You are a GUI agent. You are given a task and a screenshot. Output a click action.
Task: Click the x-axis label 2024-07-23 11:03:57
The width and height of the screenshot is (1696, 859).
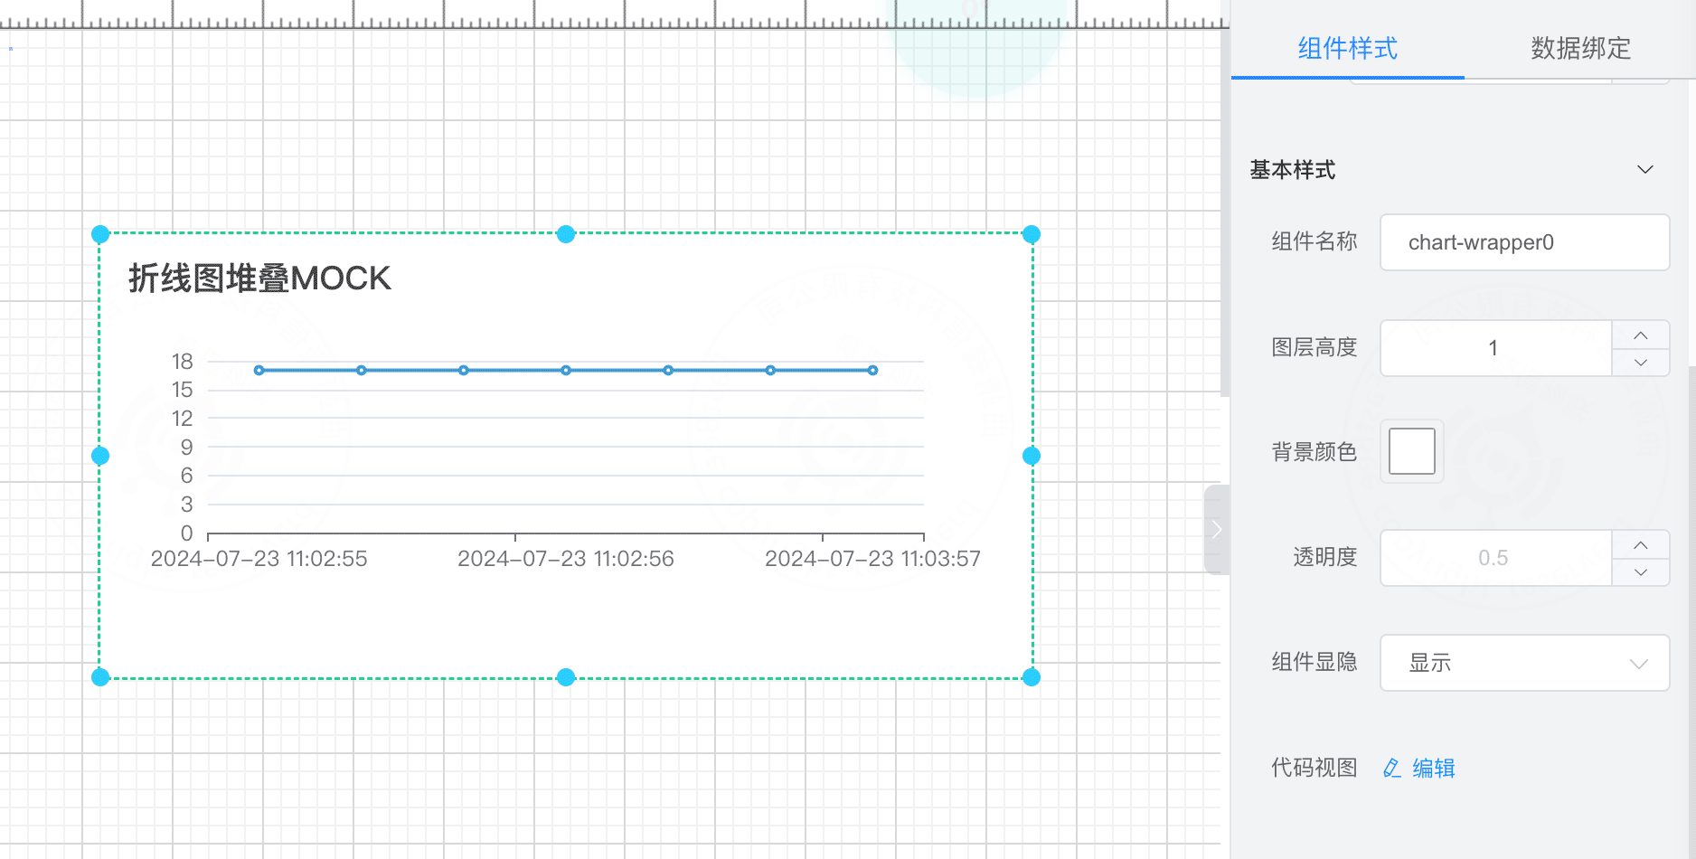point(872,559)
